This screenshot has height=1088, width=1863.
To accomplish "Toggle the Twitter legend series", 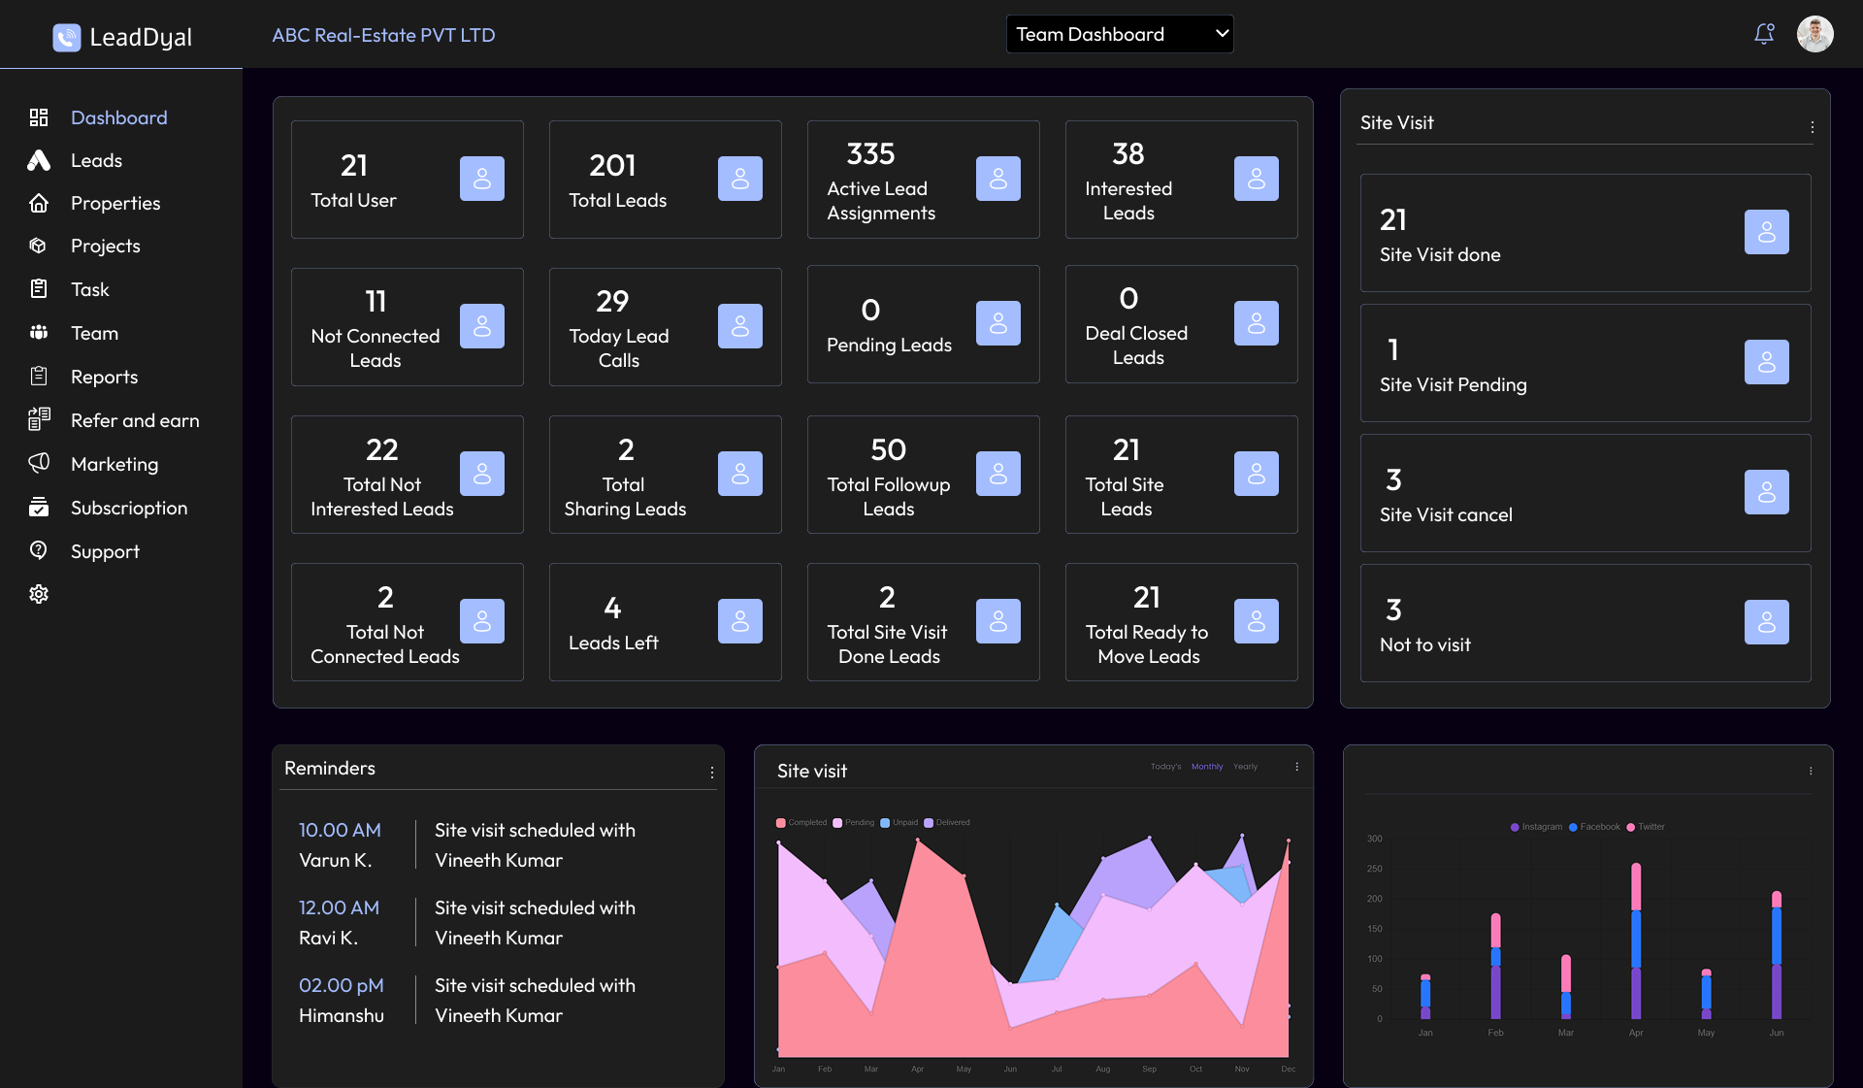I will point(1646,827).
